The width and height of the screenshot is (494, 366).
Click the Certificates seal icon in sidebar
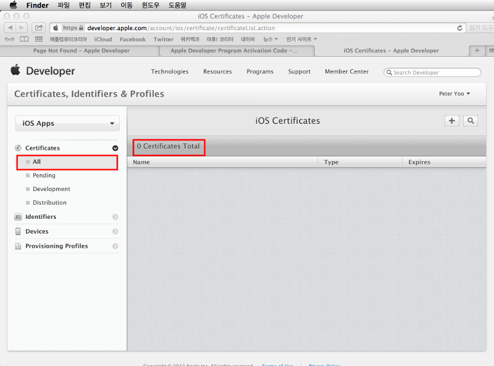tap(19, 148)
